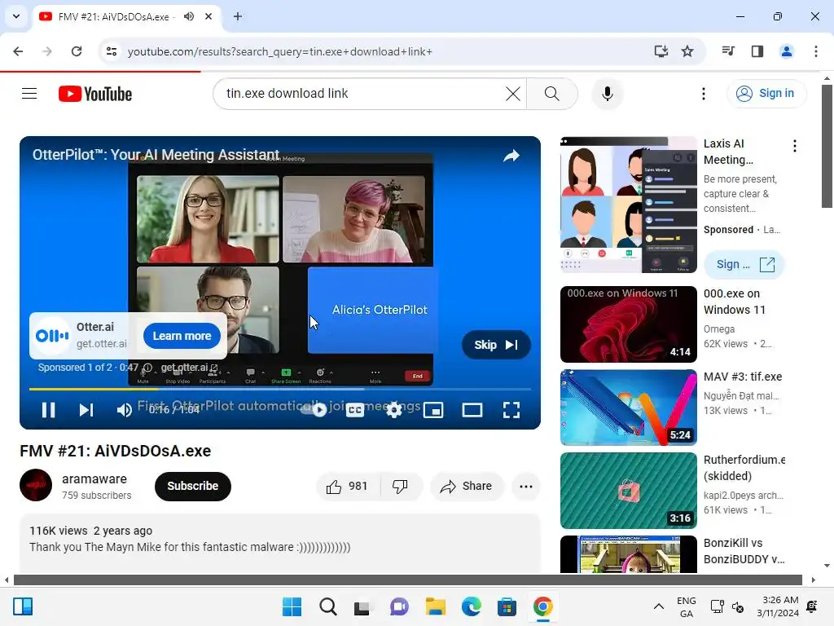Clear the search box with the X icon
This screenshot has width=834, height=626.
[513, 94]
